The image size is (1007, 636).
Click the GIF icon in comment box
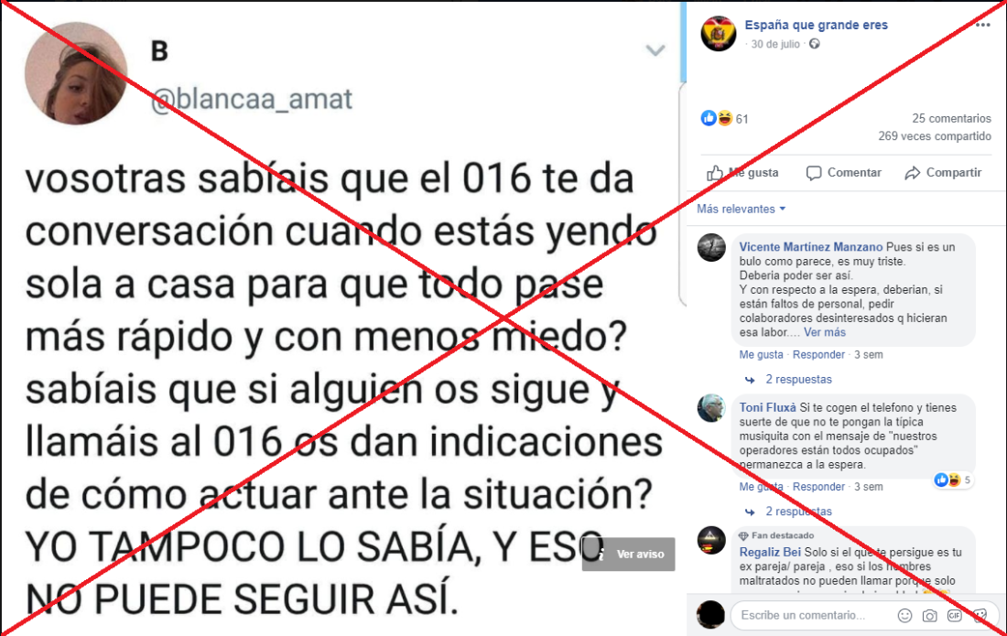click(954, 616)
